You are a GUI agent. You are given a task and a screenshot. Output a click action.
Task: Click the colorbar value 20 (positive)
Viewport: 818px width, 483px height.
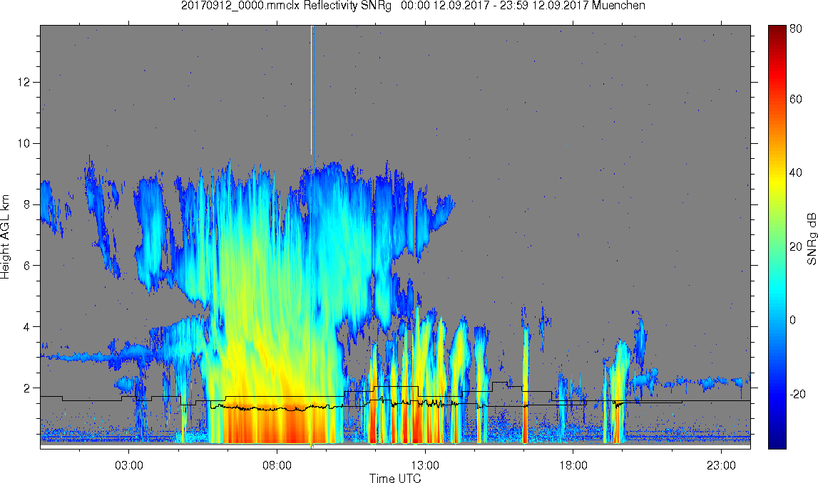(796, 246)
